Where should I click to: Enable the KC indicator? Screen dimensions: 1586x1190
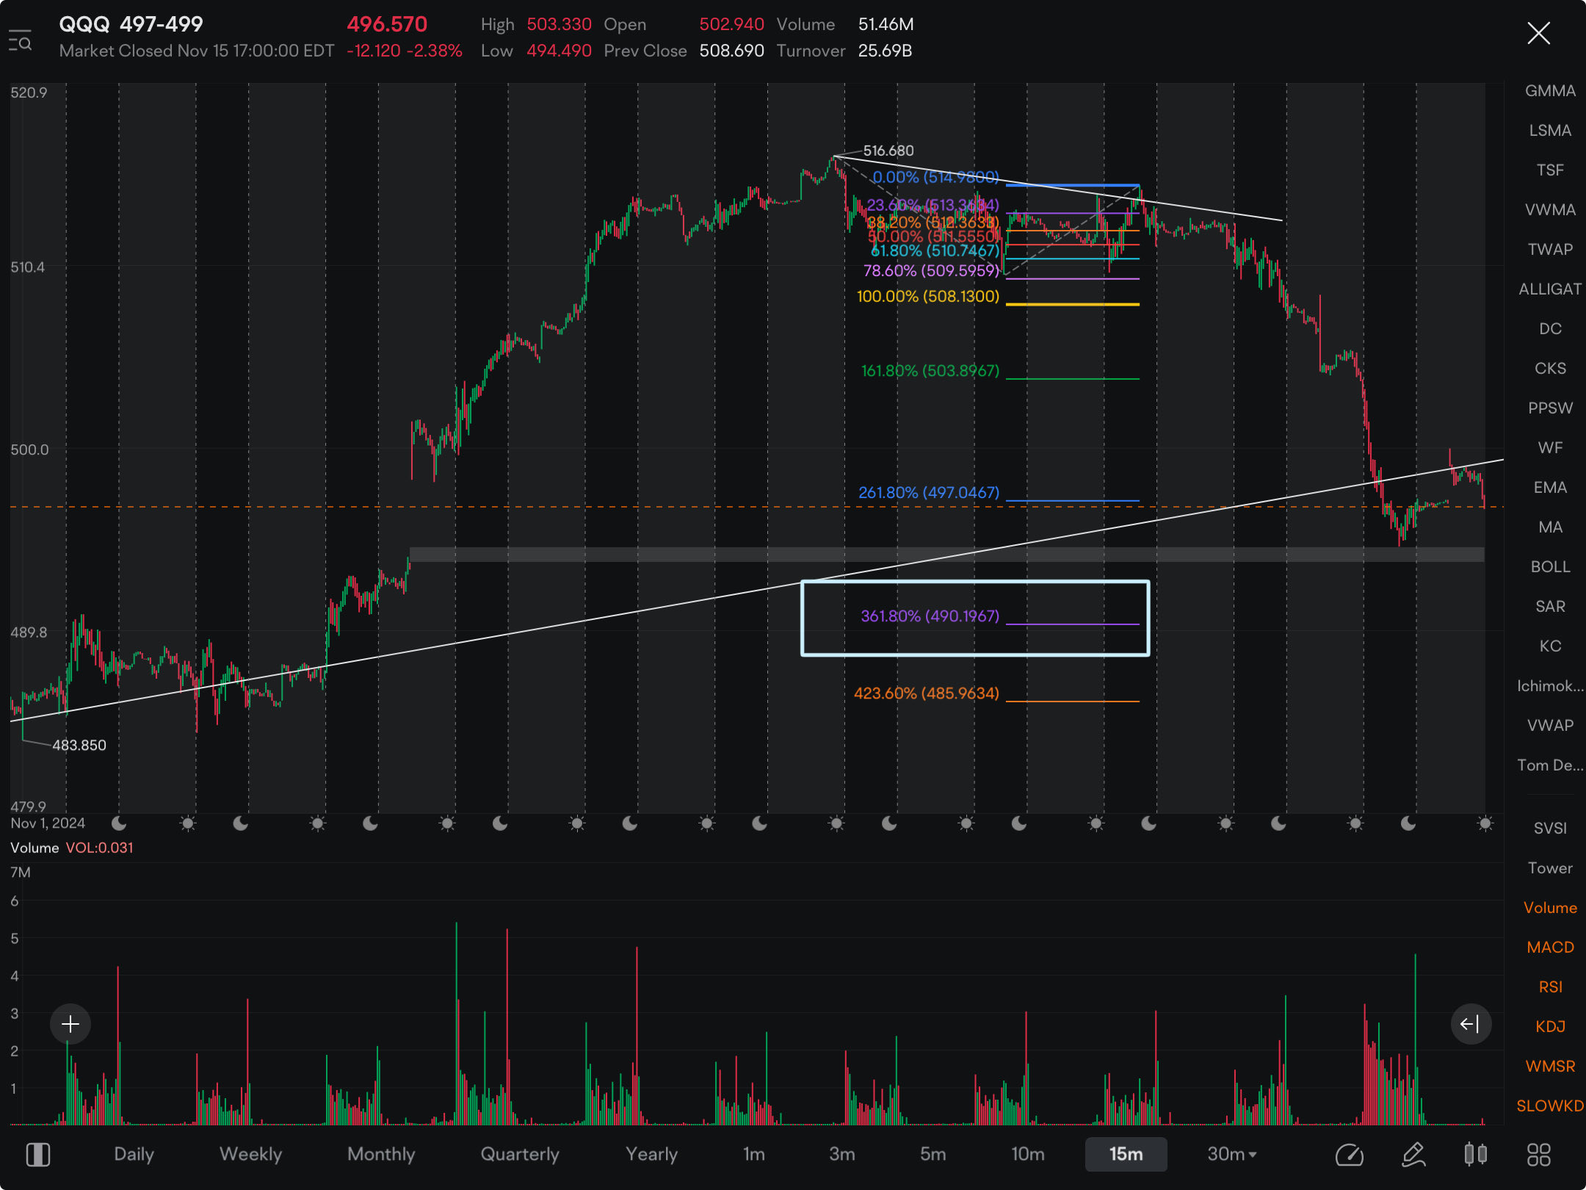coord(1550,646)
